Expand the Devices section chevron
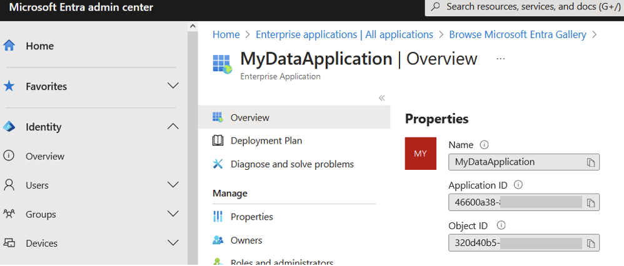The width and height of the screenshot is (624, 266). pos(173,243)
